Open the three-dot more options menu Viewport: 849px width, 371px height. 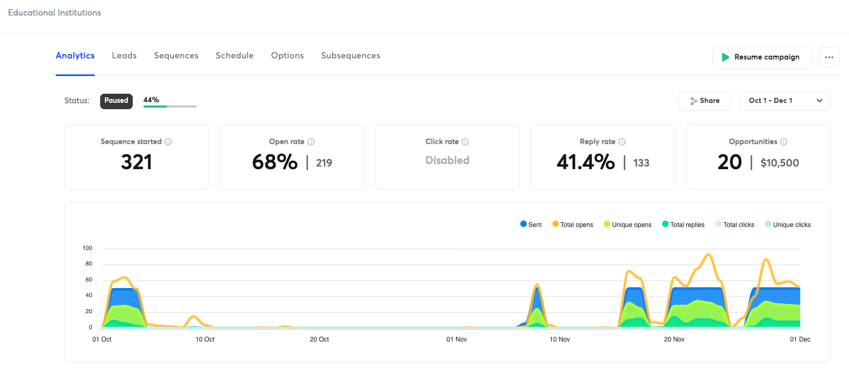[829, 57]
